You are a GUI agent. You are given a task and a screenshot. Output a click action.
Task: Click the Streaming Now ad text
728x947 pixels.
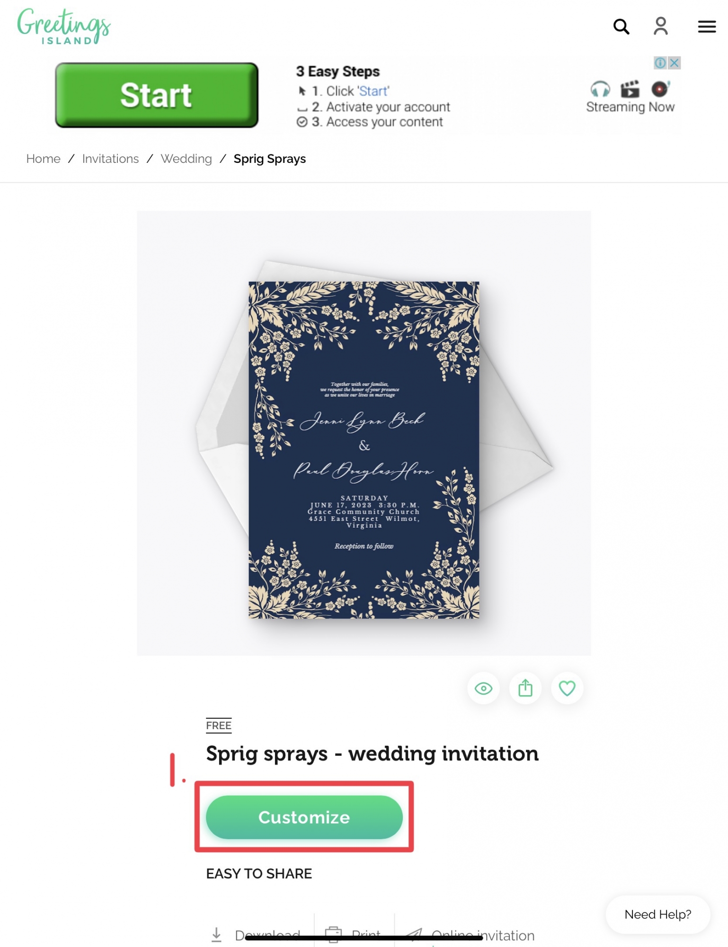630,107
